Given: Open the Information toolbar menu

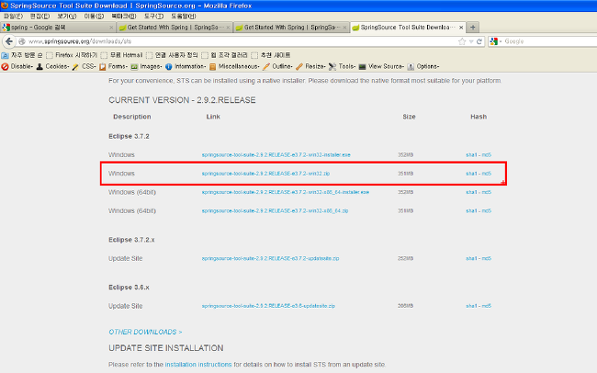Looking at the screenshot, I should pos(186,66).
